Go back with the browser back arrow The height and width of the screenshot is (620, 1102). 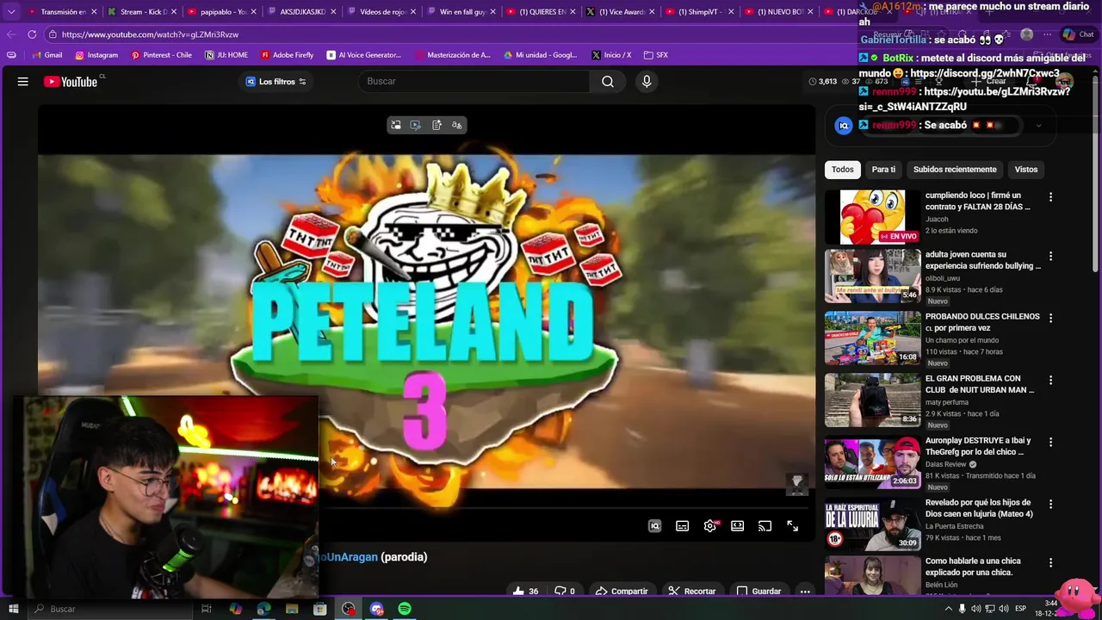tap(10, 34)
